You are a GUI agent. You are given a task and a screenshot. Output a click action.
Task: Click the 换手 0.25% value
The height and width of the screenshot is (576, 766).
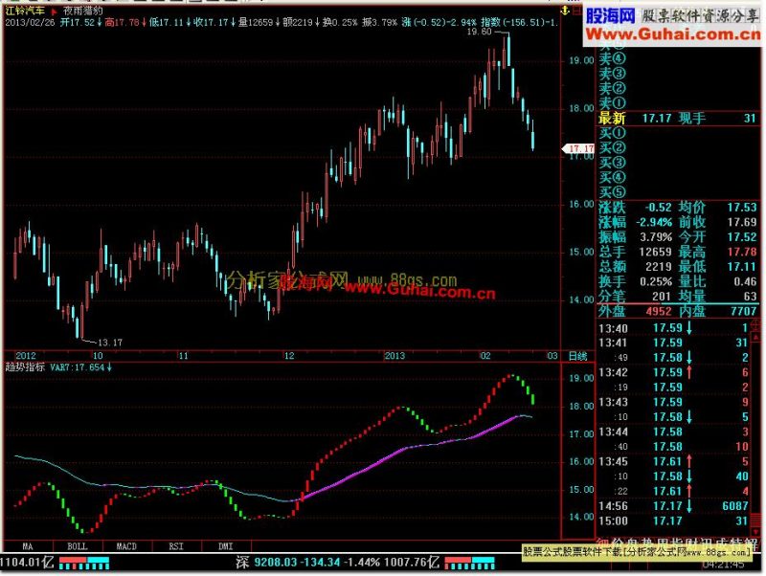[656, 281]
